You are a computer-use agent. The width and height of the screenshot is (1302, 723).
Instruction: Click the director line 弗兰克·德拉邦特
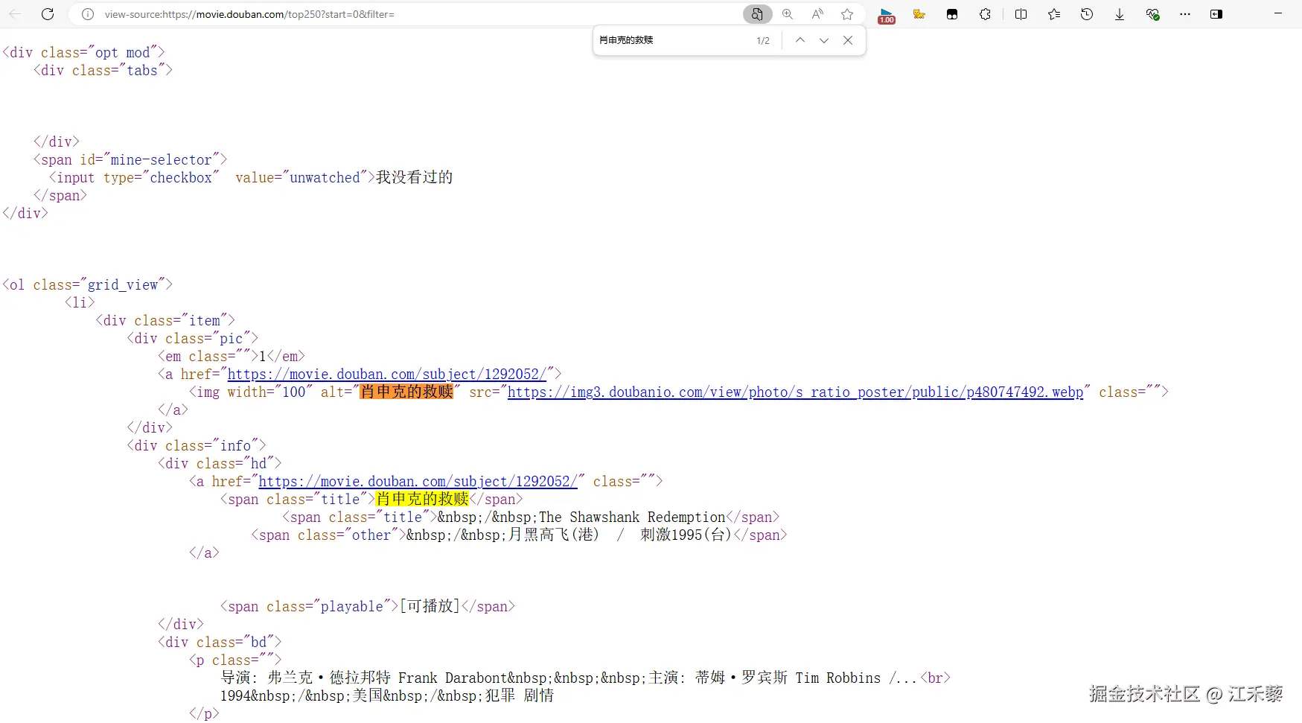coord(586,678)
